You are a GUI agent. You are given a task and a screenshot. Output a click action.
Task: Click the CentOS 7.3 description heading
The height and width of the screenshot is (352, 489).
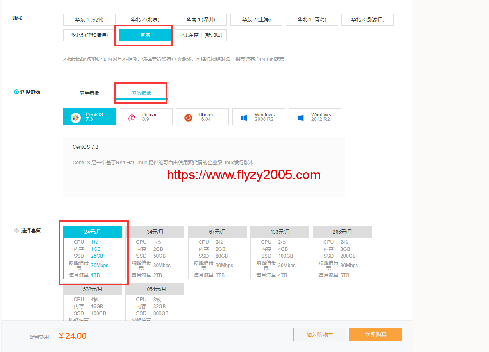click(x=85, y=147)
